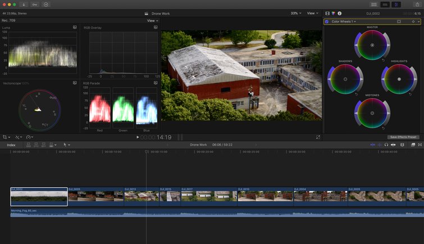Open the scopes View menu
Image resolution: width=424 pixels, height=244 pixels.
[152, 21]
